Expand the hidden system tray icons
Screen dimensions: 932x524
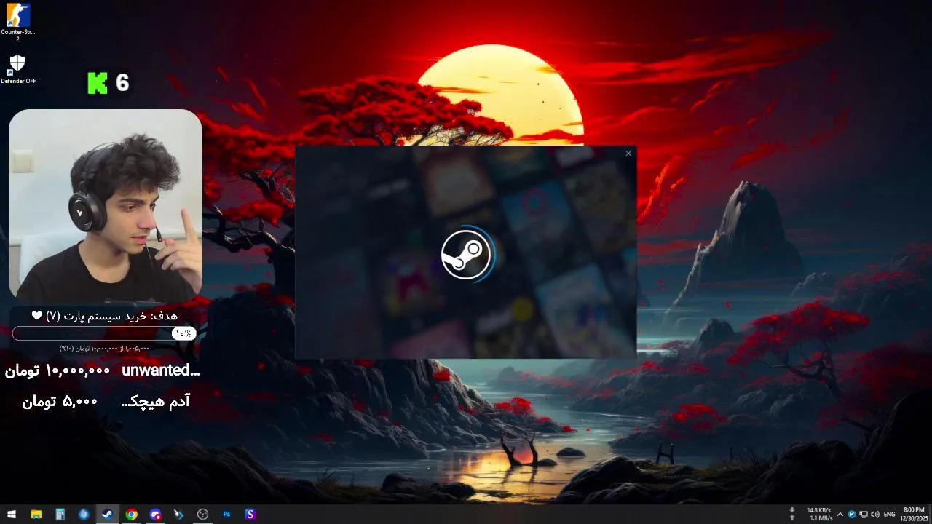(x=840, y=514)
